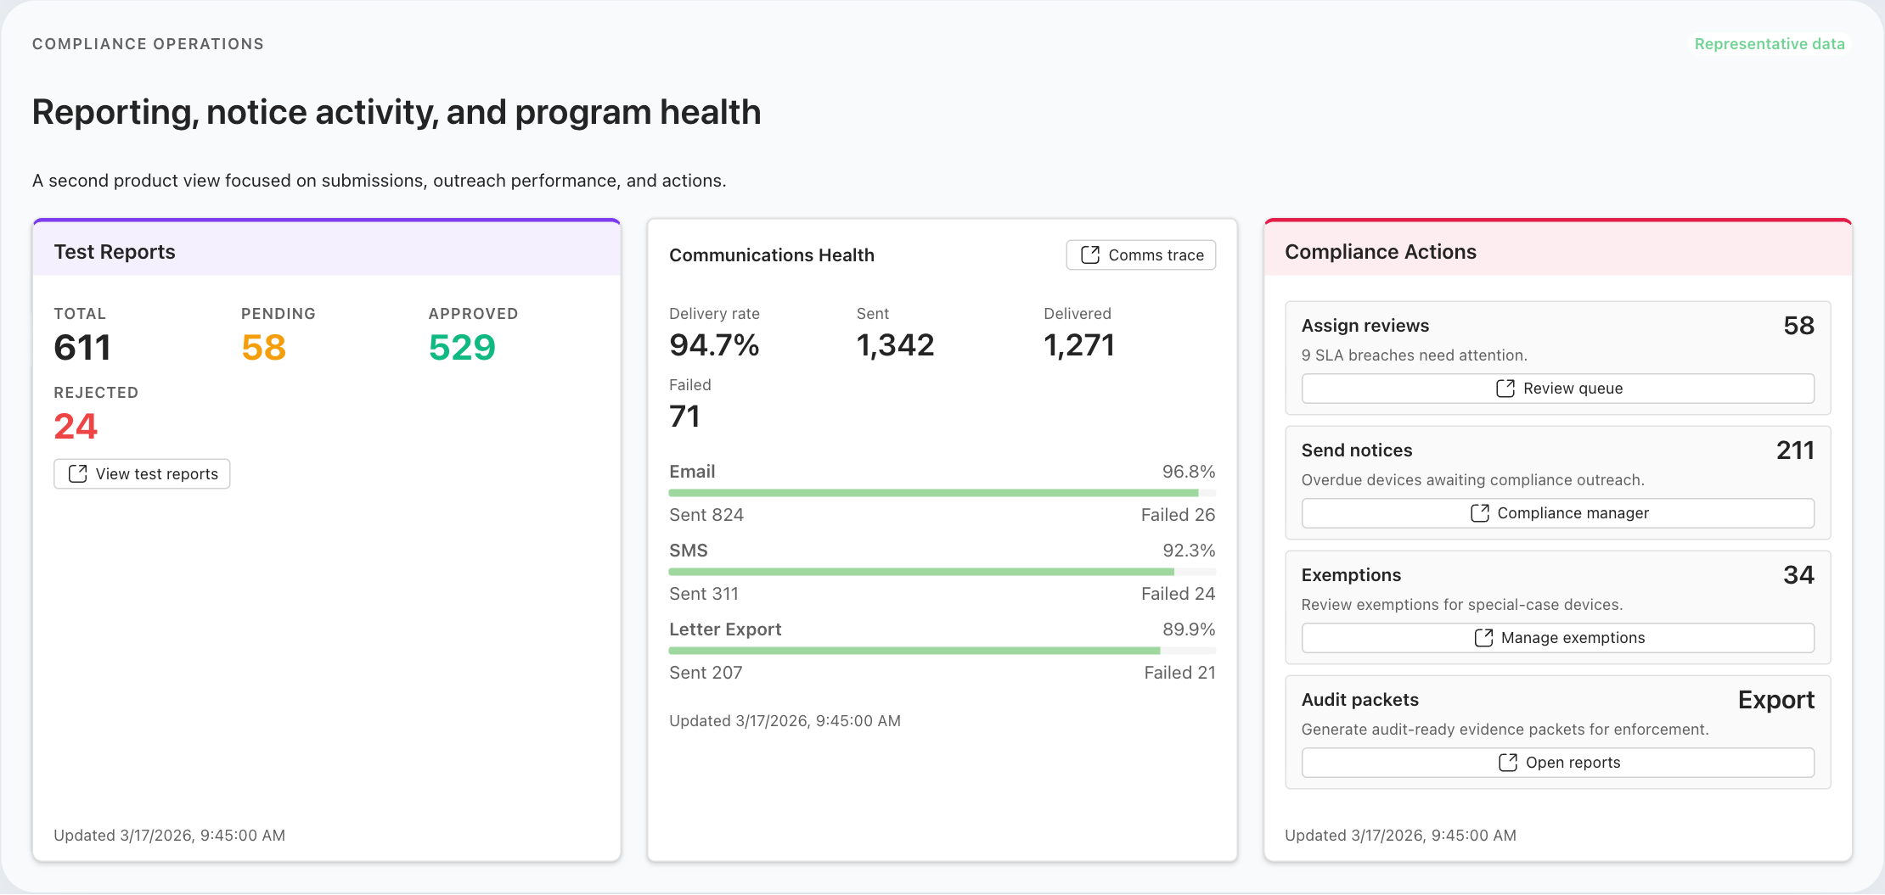Open the Comms trace view
This screenshot has height=895, width=1885.
click(1140, 255)
